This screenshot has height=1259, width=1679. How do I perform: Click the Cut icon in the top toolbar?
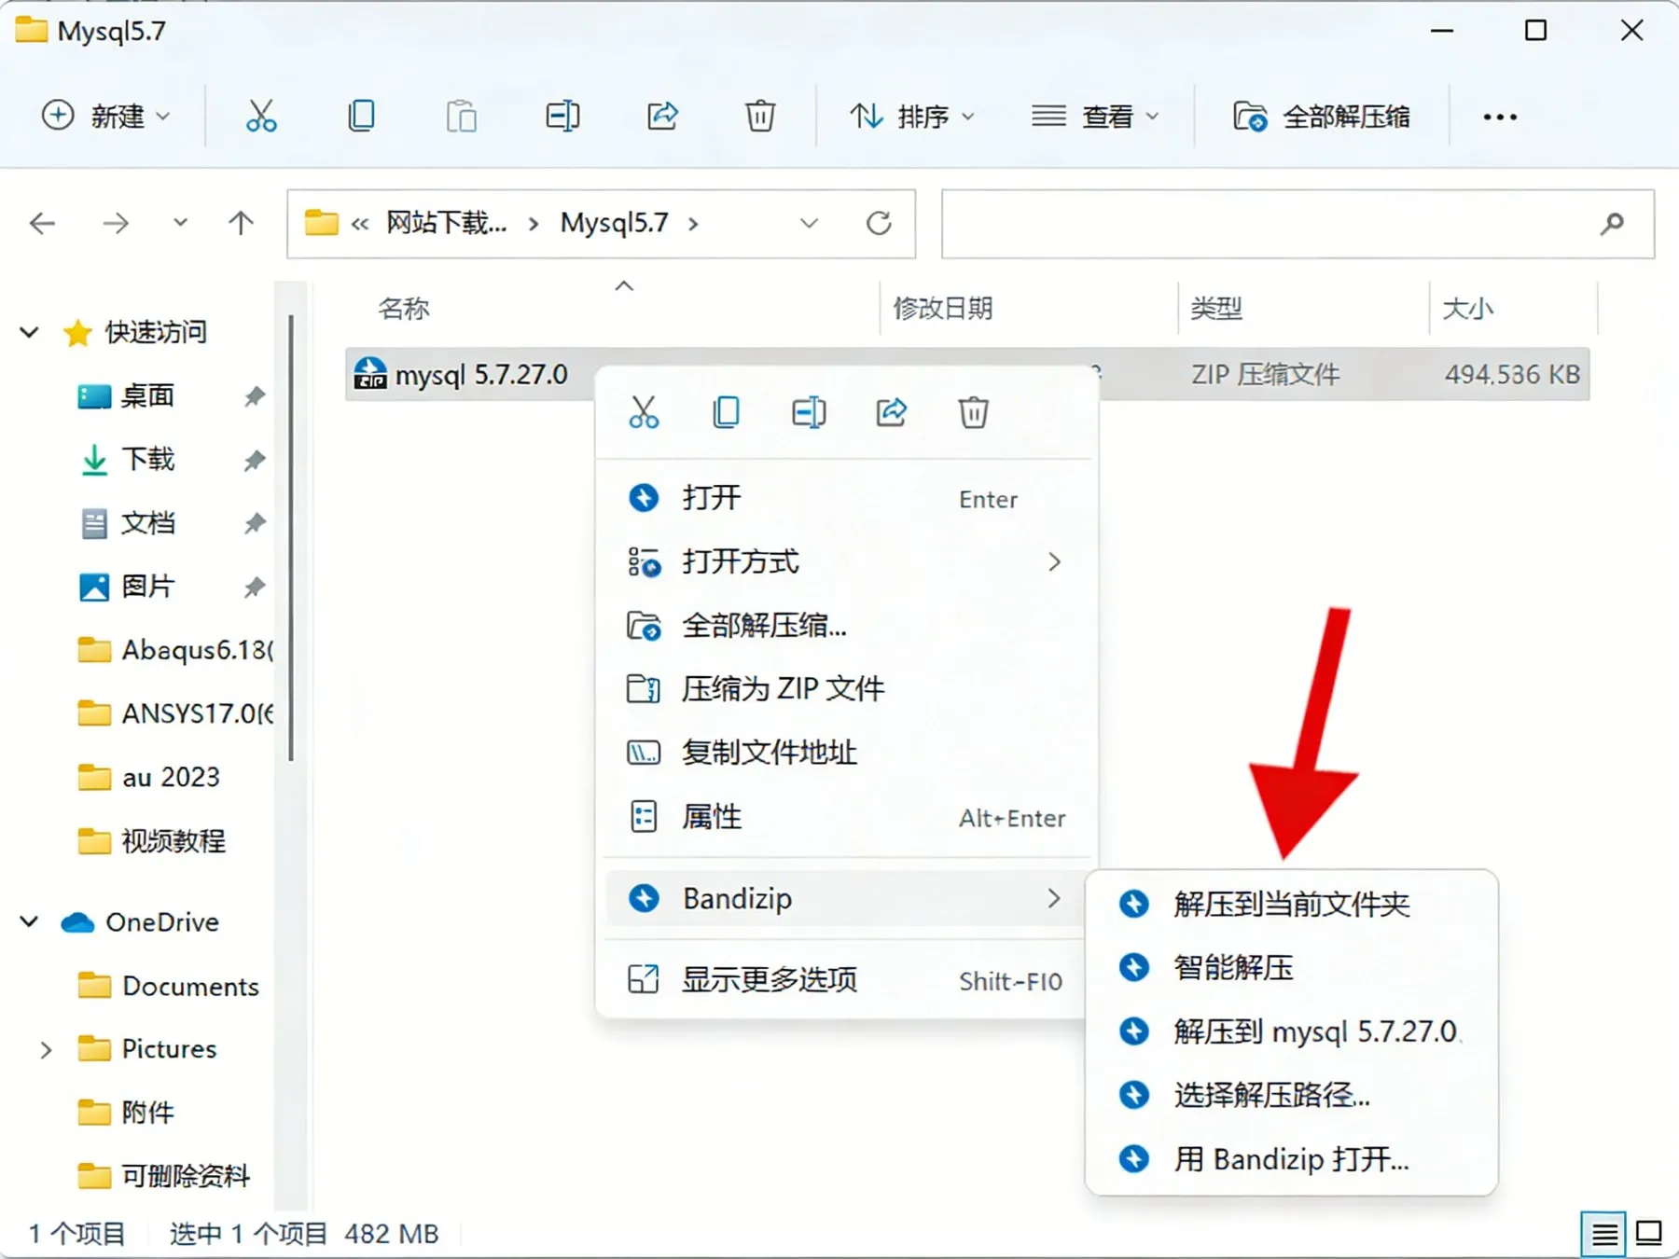261,117
